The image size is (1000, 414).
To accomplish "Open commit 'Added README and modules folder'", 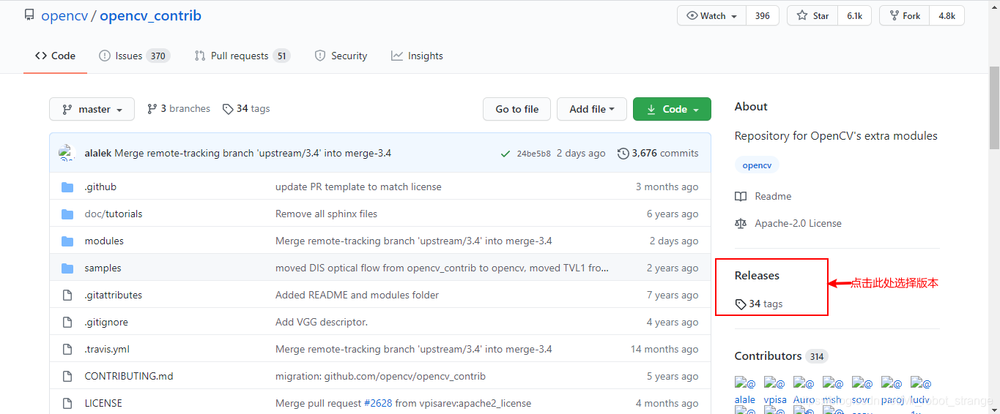I will (357, 295).
